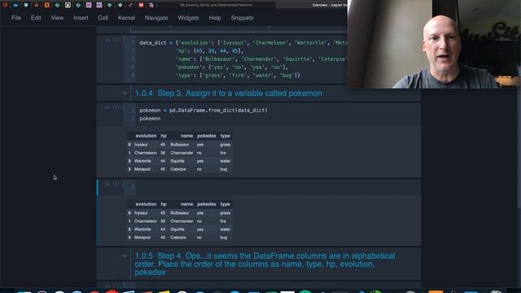The height and width of the screenshot is (293, 521).
Task: Open the Edit menu
Action: (36, 18)
